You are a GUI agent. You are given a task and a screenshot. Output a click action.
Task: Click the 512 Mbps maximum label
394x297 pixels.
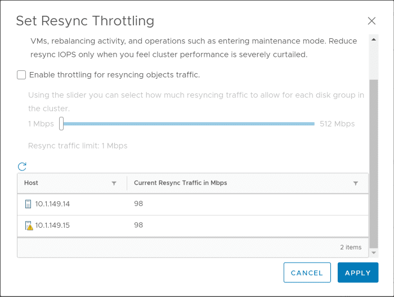click(x=337, y=124)
